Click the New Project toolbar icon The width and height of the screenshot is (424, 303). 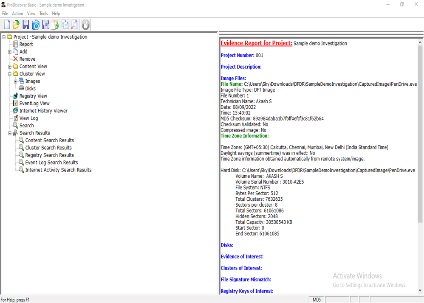[7, 25]
